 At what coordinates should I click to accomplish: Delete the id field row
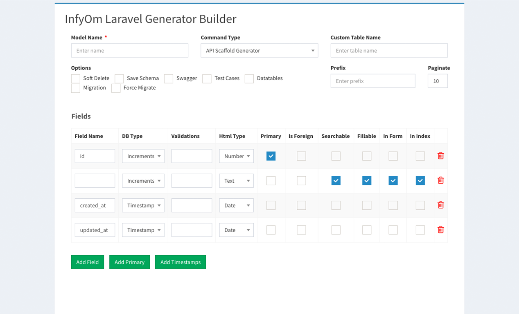click(x=440, y=156)
